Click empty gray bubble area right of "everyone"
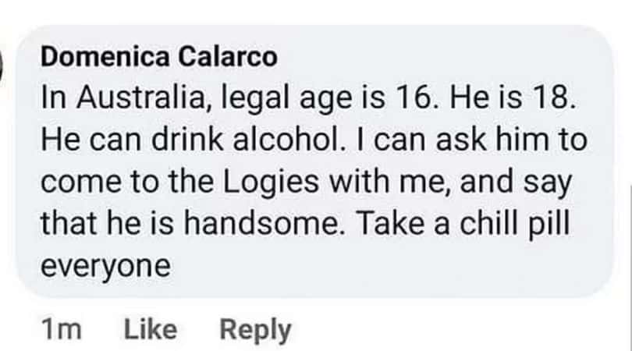The height and width of the screenshot is (351, 632). point(390,265)
